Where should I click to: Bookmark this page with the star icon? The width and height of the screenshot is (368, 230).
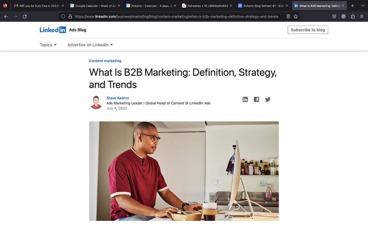pyautogui.click(x=296, y=17)
